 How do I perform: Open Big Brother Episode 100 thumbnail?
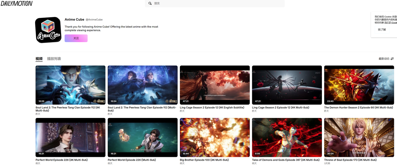coord(215,137)
